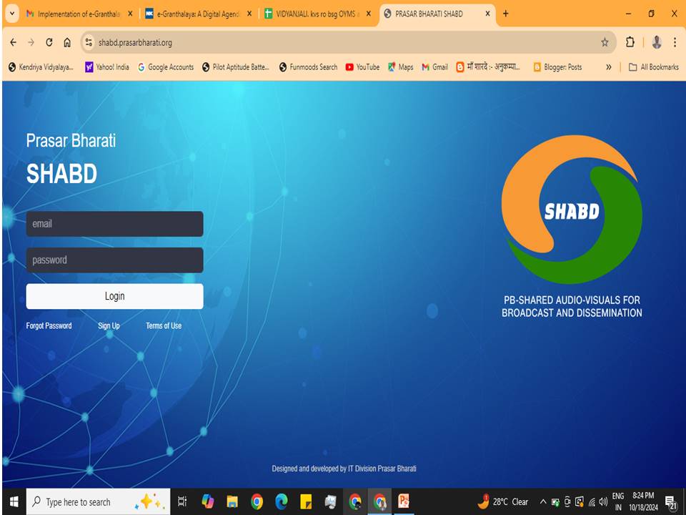Open the YouTube bookmark
Viewport: 686px width, 515px height.
point(362,67)
